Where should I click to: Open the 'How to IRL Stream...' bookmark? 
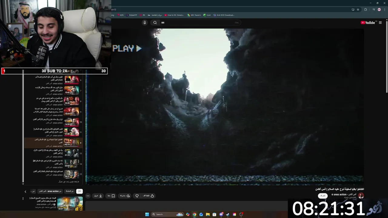click(174, 15)
